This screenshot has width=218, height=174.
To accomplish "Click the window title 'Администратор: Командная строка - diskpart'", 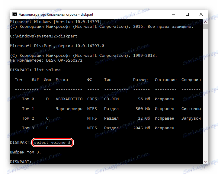I will [56, 14].
